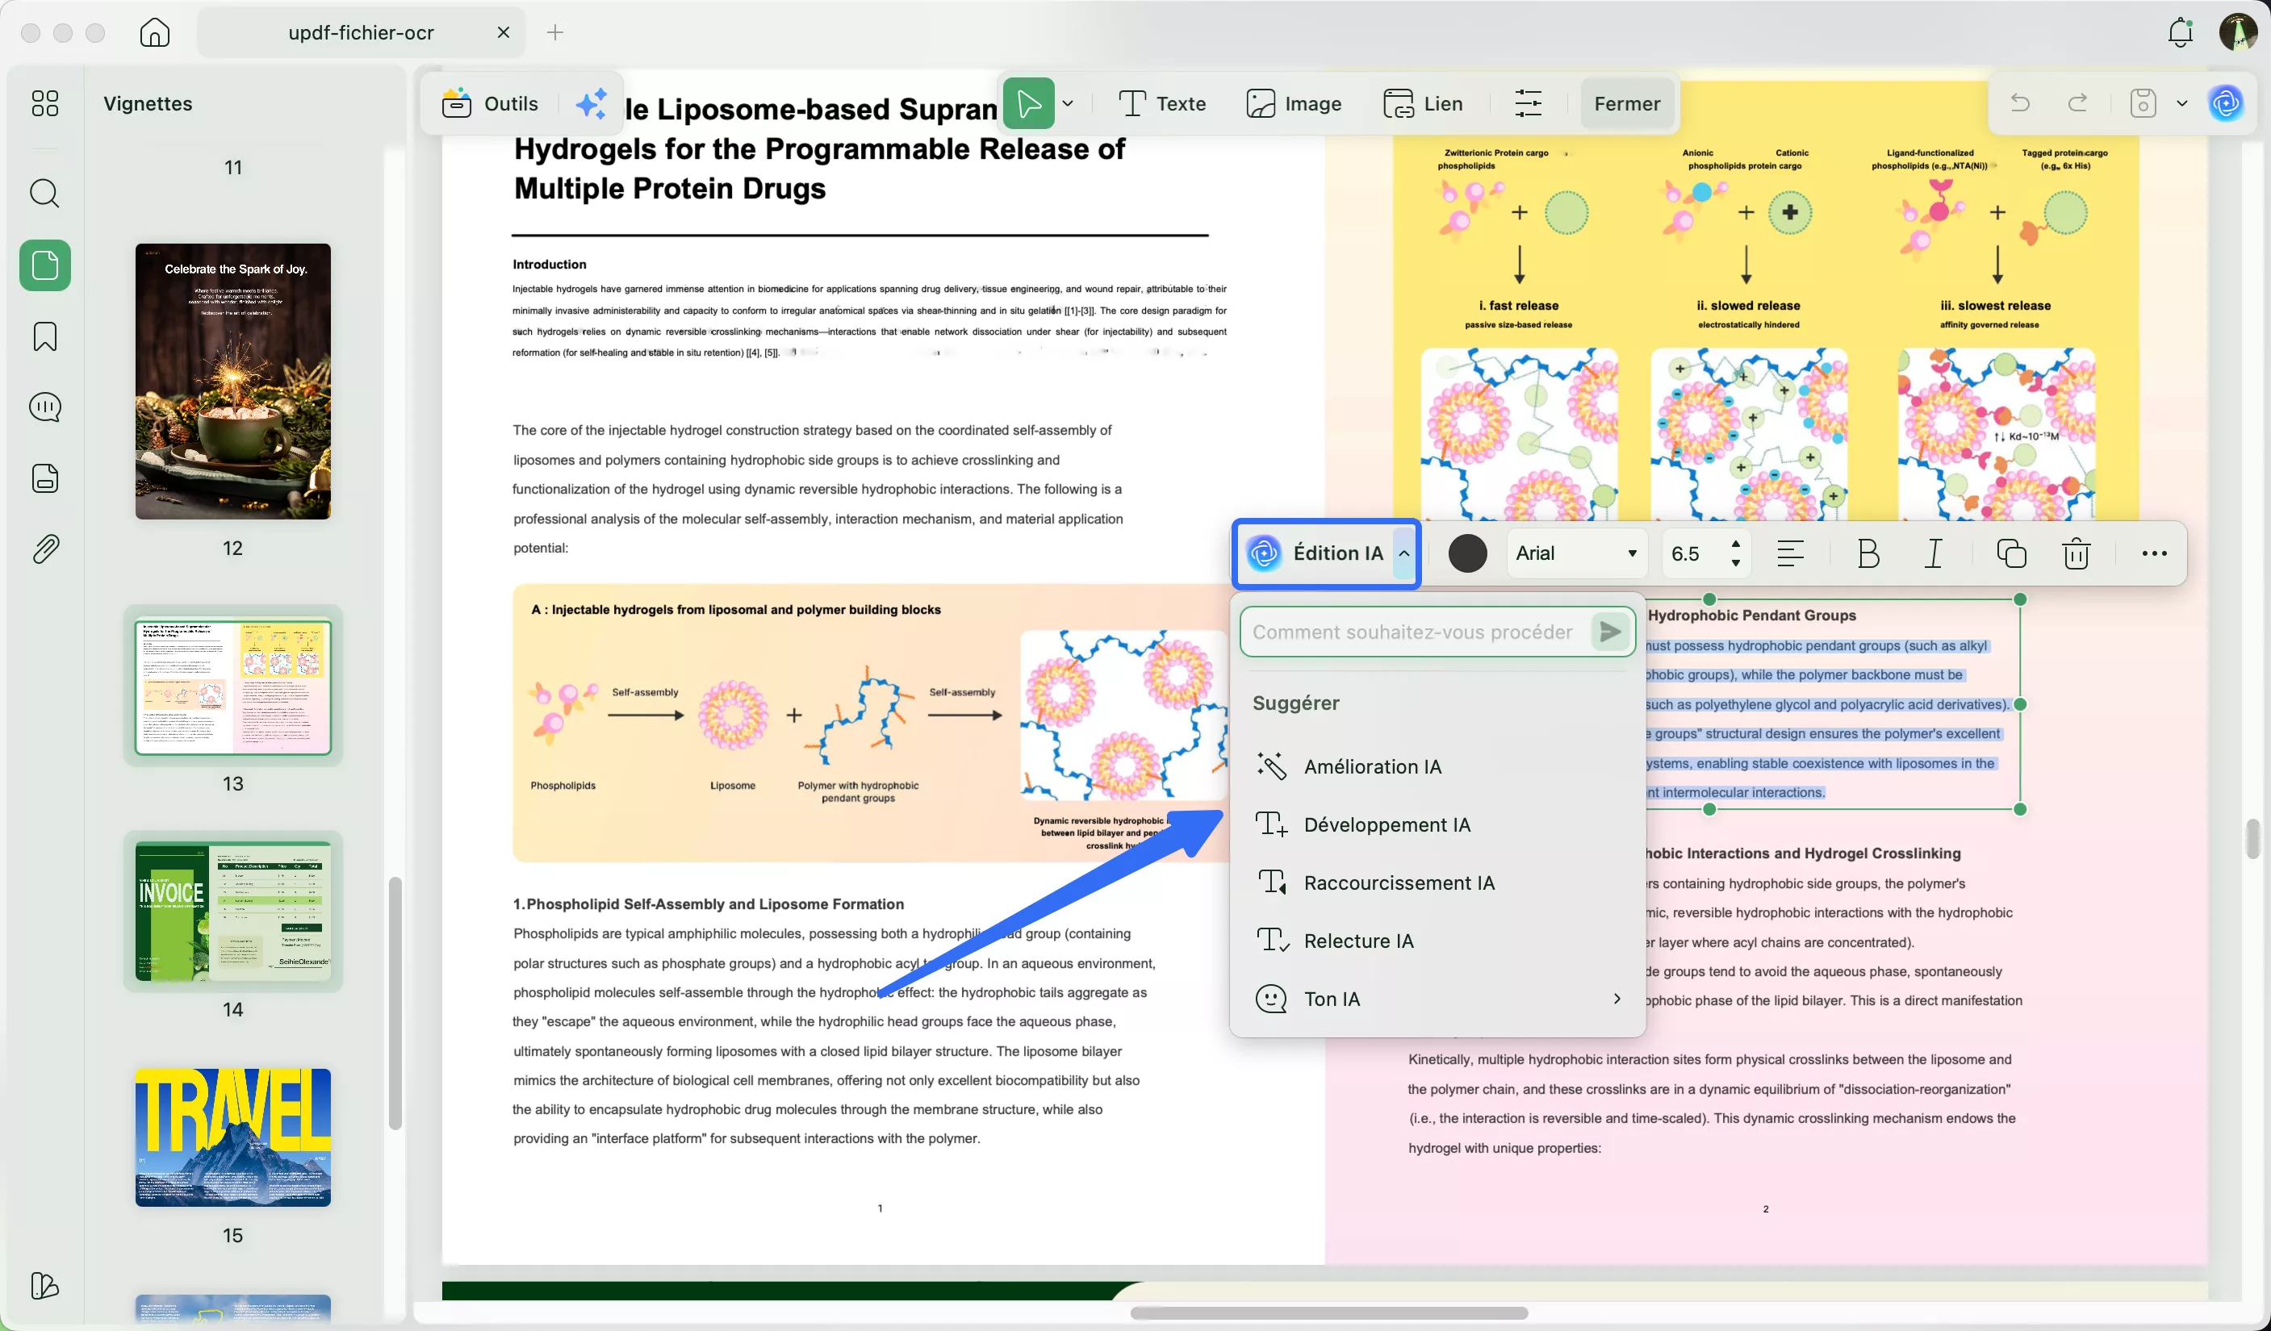
Task: Open the attachments paperclip panel
Action: pos(44,549)
